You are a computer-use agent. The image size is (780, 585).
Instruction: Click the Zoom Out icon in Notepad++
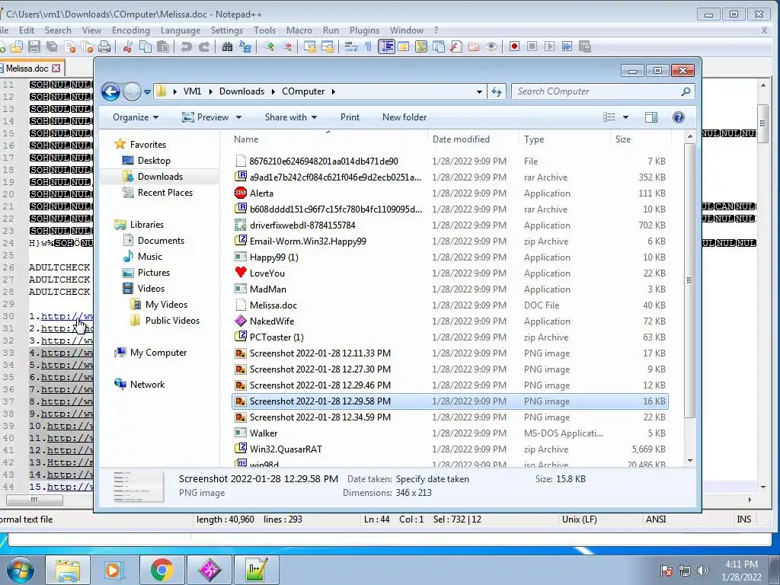coord(286,46)
